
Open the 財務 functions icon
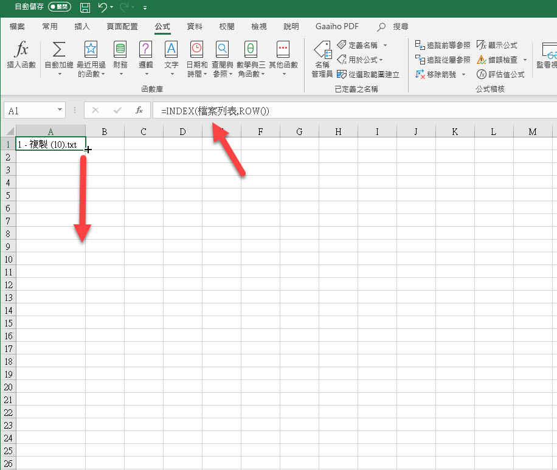point(120,50)
